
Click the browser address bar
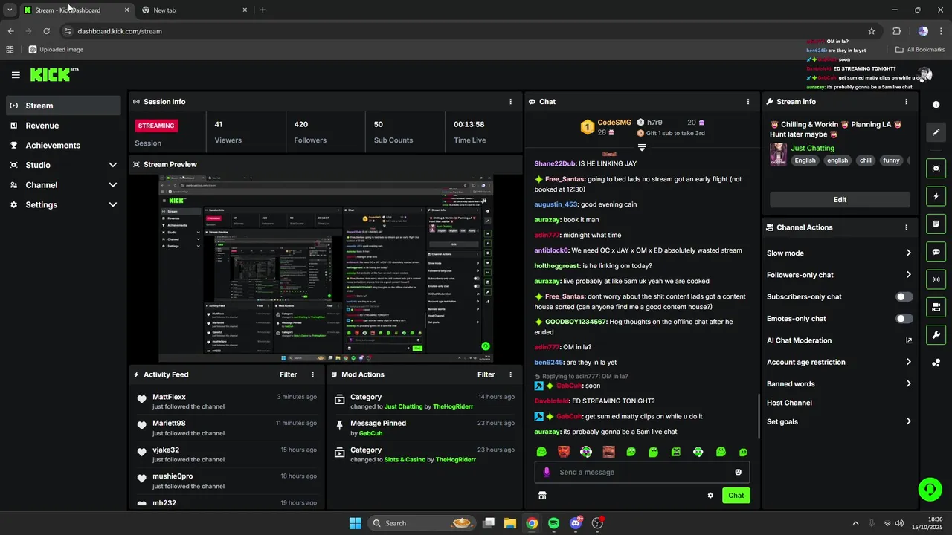click(x=461, y=31)
